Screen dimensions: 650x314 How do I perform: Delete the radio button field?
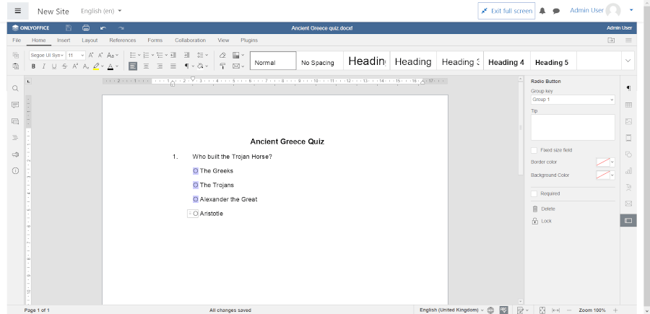tap(547, 209)
